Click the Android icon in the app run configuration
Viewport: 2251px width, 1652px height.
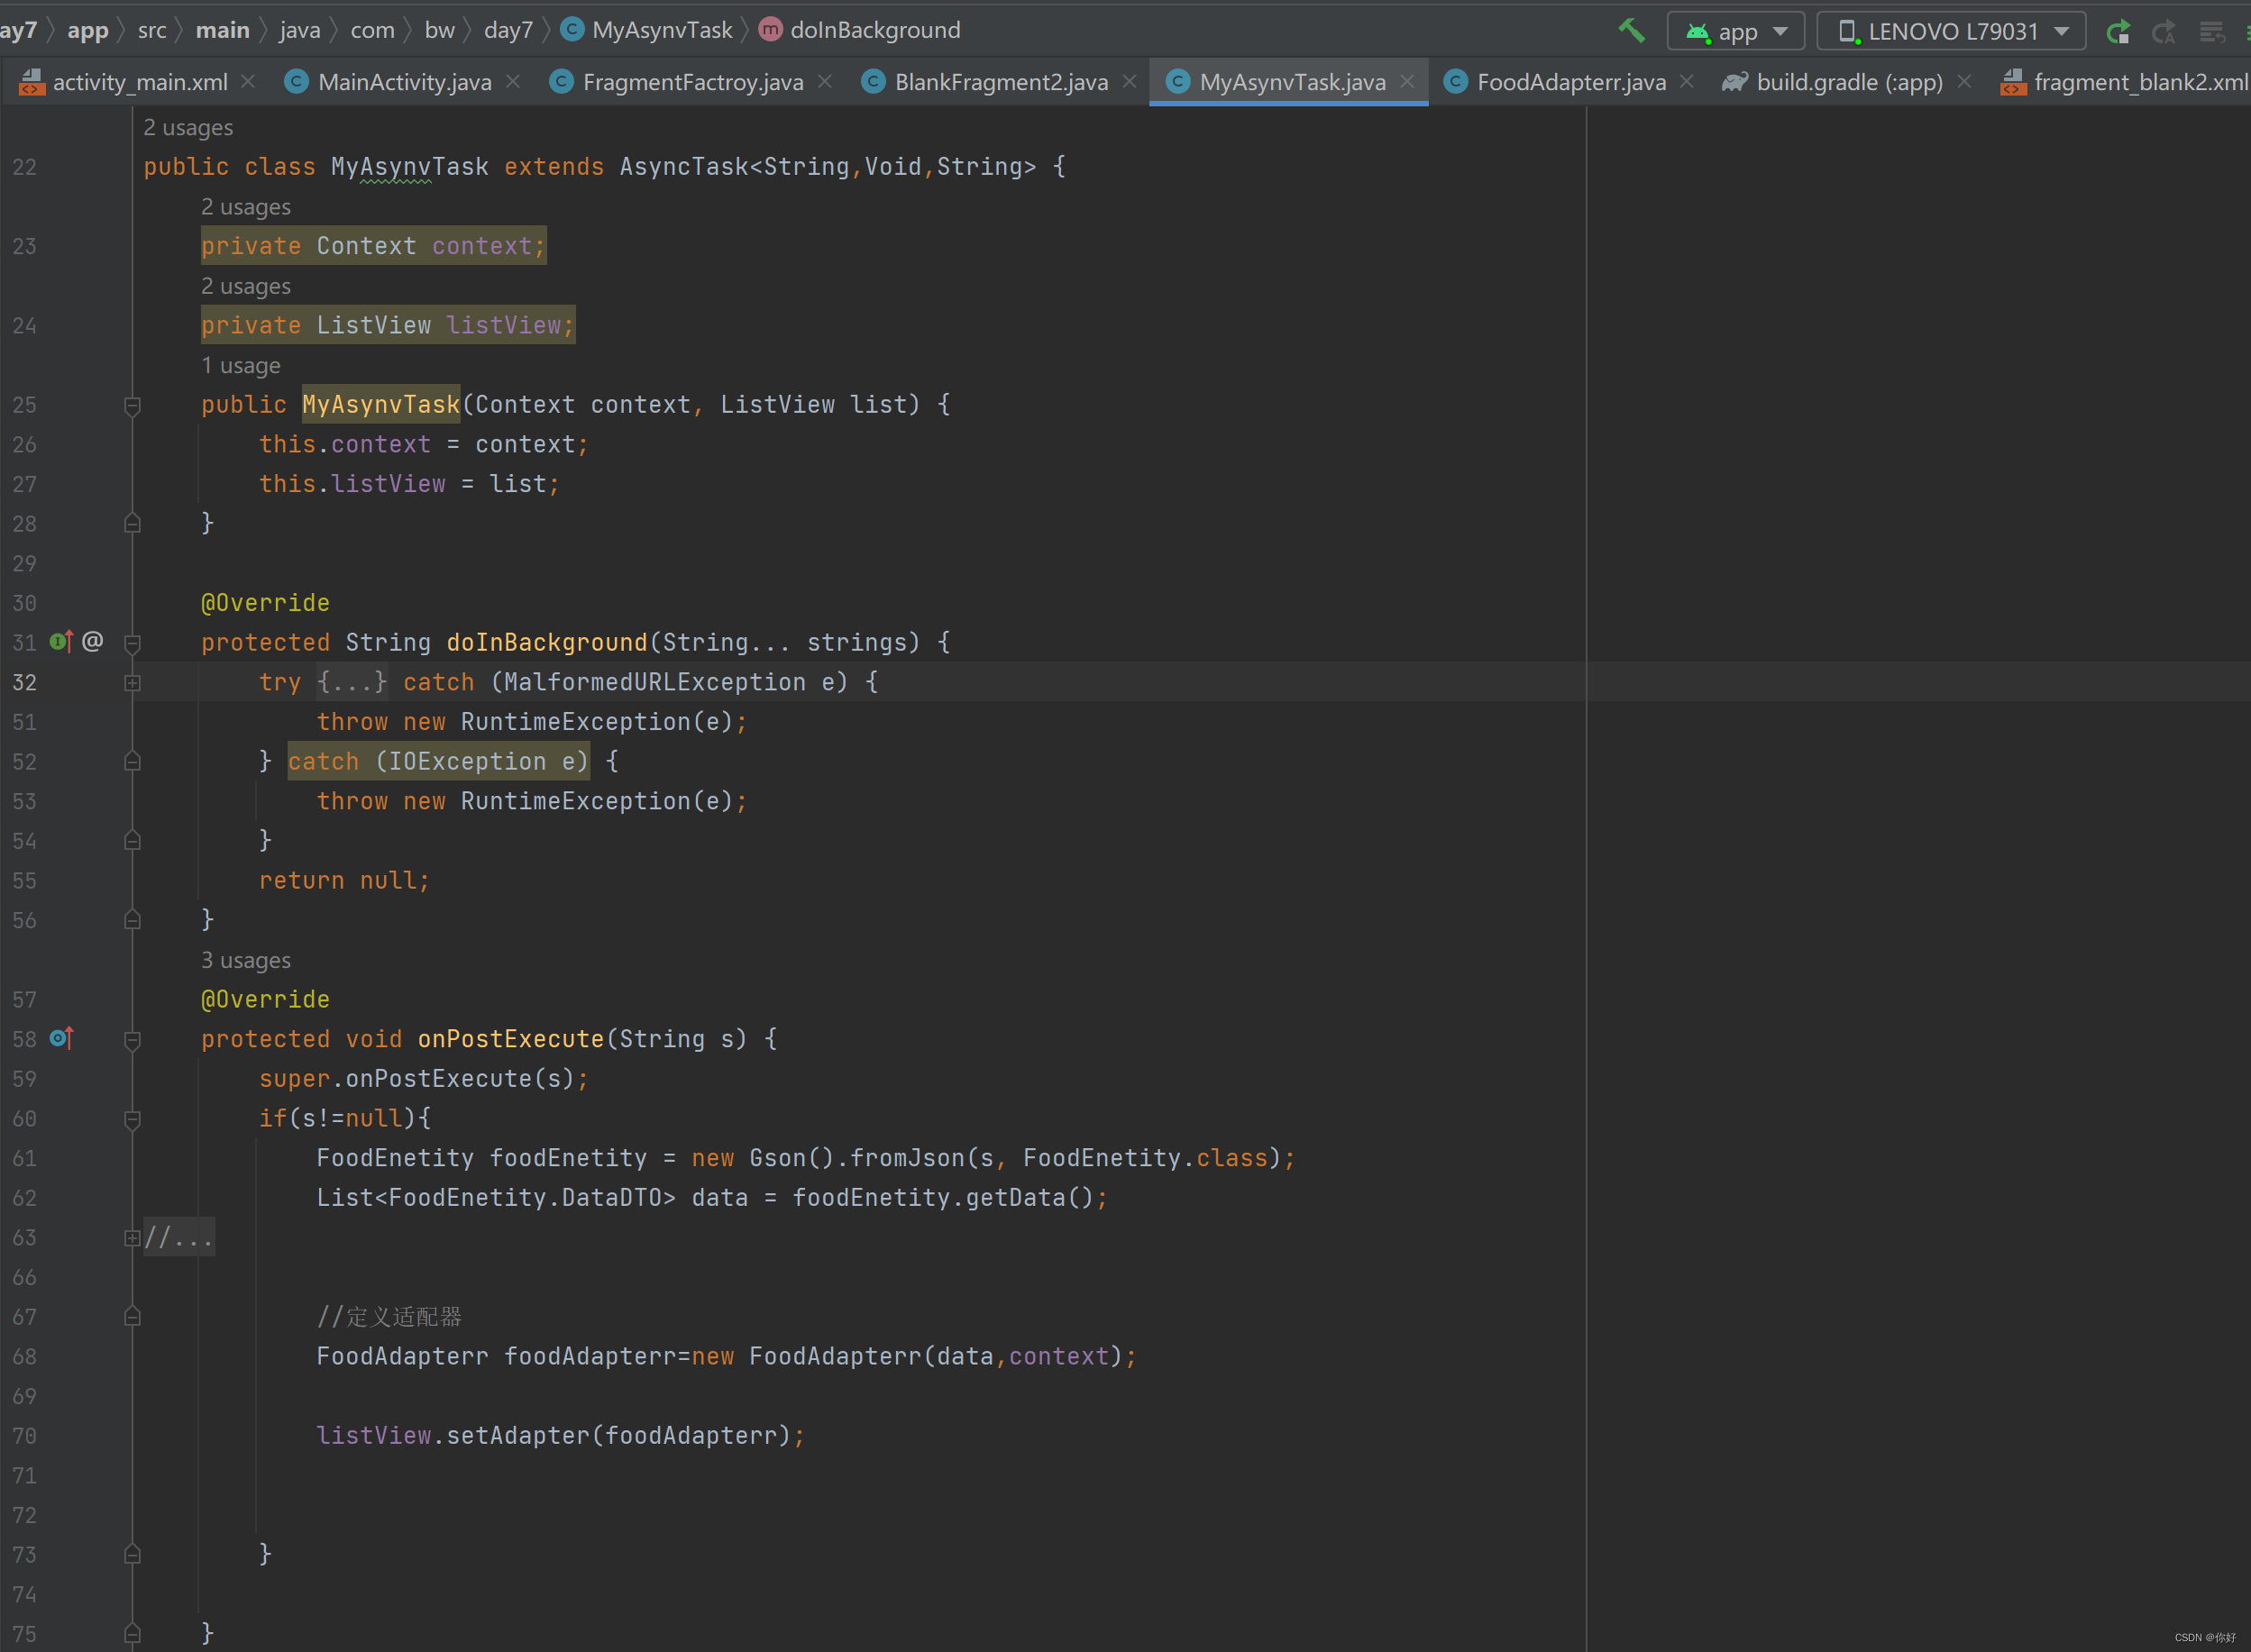coord(1699,31)
